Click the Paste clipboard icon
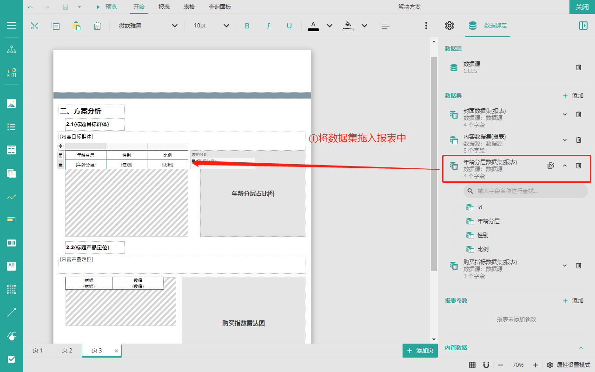Viewport: 595px width, 372px height. pos(76,26)
